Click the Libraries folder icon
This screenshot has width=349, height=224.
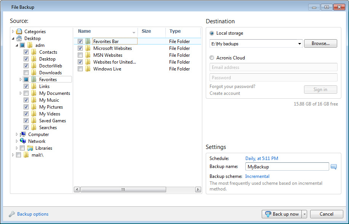click(30, 148)
